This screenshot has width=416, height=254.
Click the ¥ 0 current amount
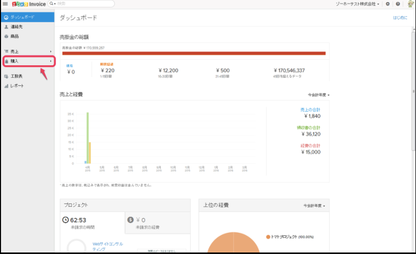(71, 72)
